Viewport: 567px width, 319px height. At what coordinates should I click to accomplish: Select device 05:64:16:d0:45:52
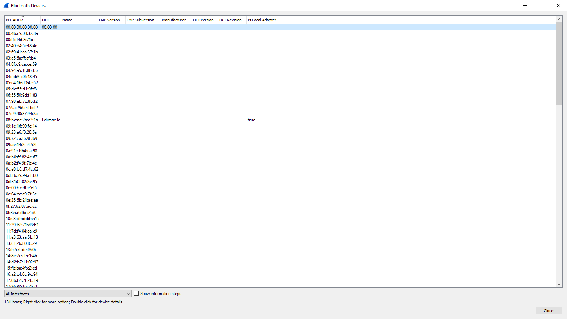pos(21,83)
